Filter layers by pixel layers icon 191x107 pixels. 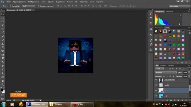(x=170, y=69)
